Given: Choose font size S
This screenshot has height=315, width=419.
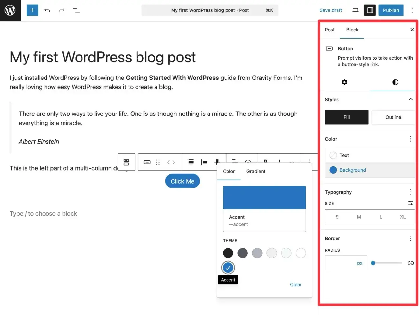Looking at the screenshot, I should (337, 217).
